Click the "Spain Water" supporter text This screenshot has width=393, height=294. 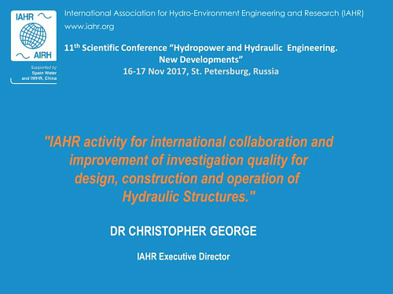[44, 73]
